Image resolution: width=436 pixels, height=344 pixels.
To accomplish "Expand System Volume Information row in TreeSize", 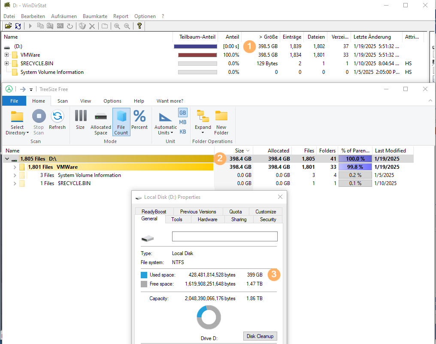I will coord(15,175).
